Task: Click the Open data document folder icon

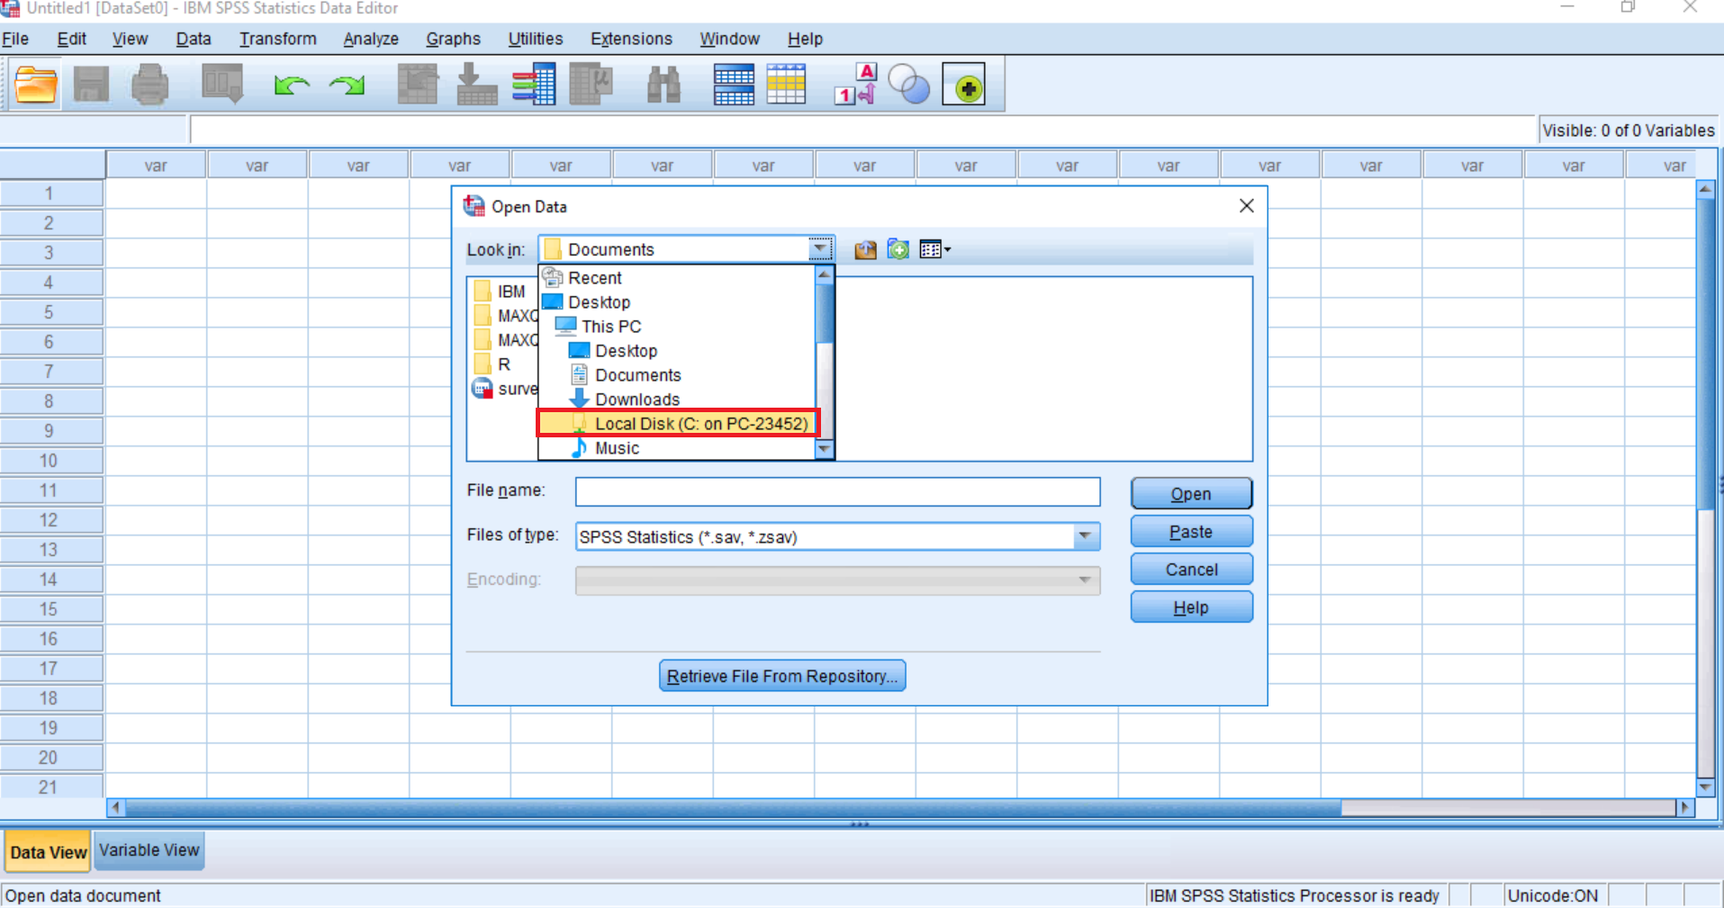Action: pyautogui.click(x=36, y=85)
